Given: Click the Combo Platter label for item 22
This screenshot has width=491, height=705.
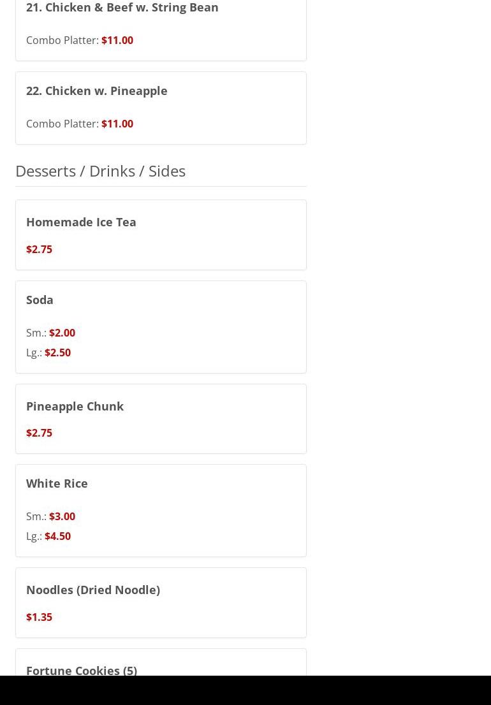Looking at the screenshot, I should (62, 124).
